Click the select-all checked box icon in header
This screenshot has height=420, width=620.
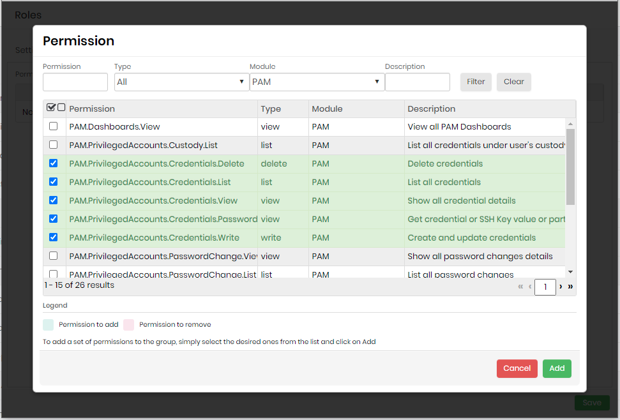[x=50, y=107]
